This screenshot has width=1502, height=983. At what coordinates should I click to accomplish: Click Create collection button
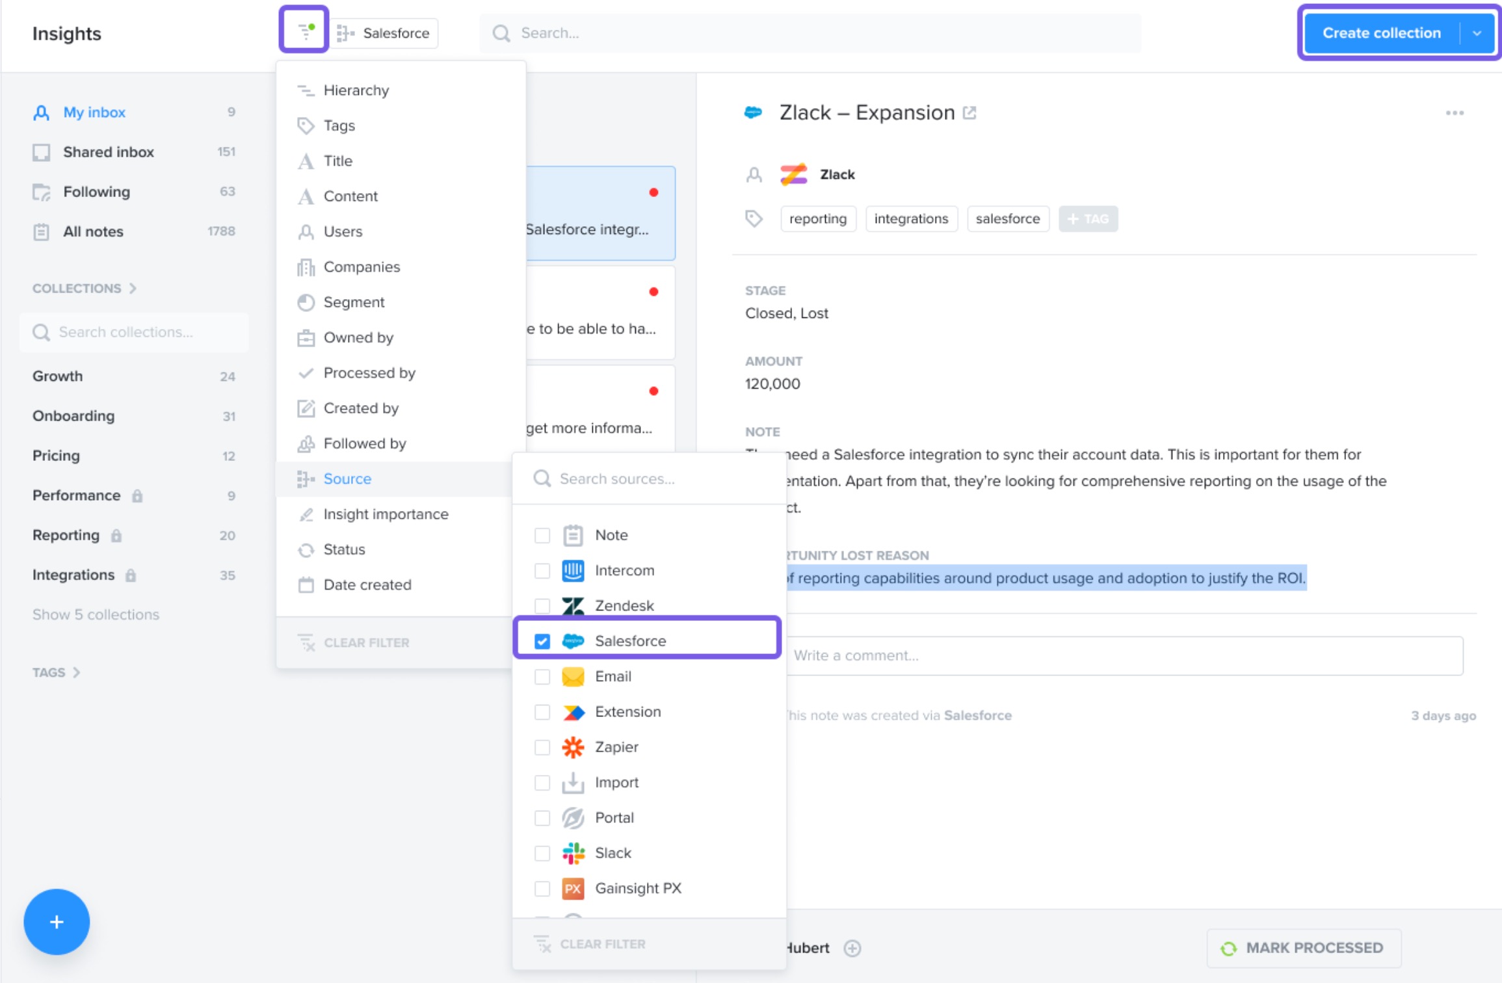[x=1382, y=33]
